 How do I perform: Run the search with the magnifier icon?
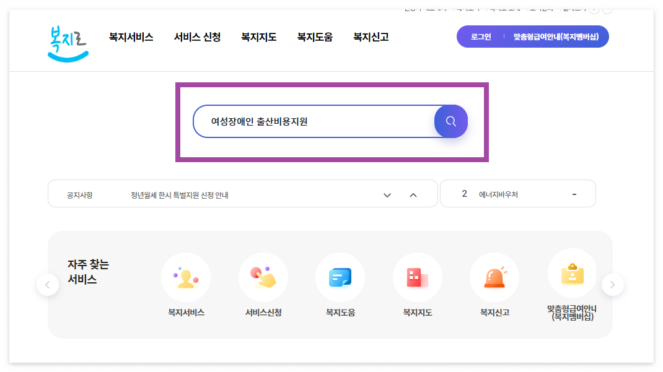tap(450, 121)
